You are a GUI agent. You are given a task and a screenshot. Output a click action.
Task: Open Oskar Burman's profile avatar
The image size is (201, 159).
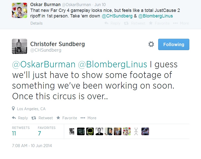[20, 10]
